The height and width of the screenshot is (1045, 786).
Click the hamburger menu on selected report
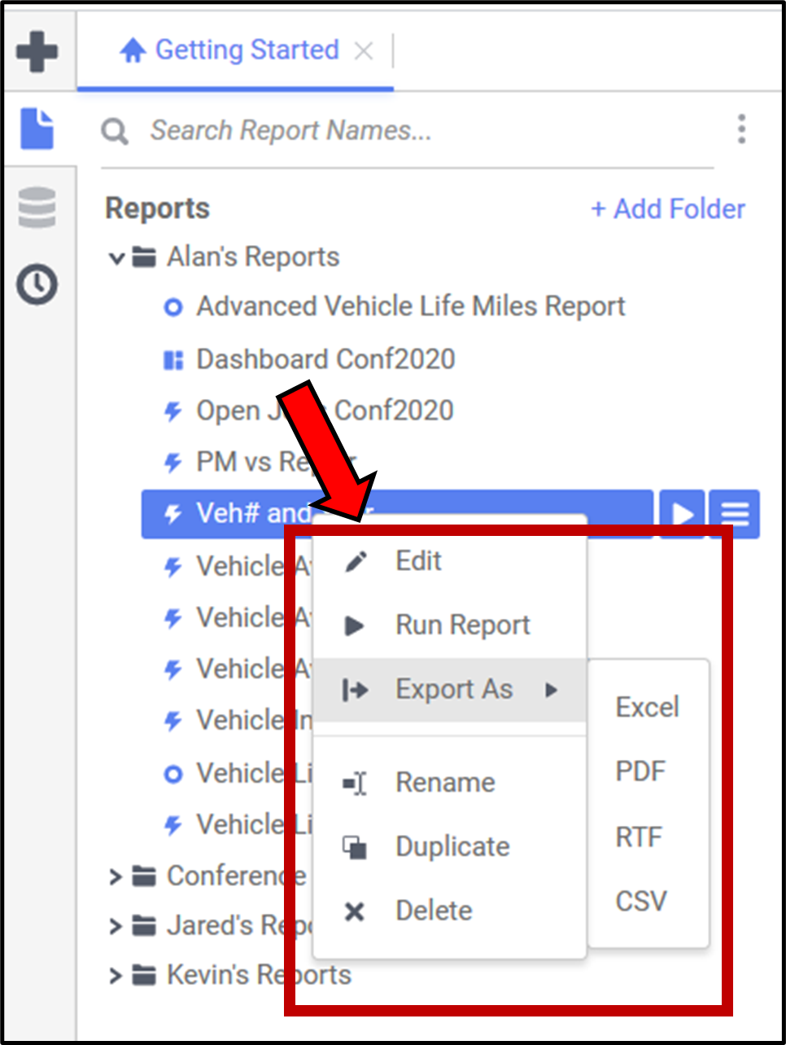point(734,514)
